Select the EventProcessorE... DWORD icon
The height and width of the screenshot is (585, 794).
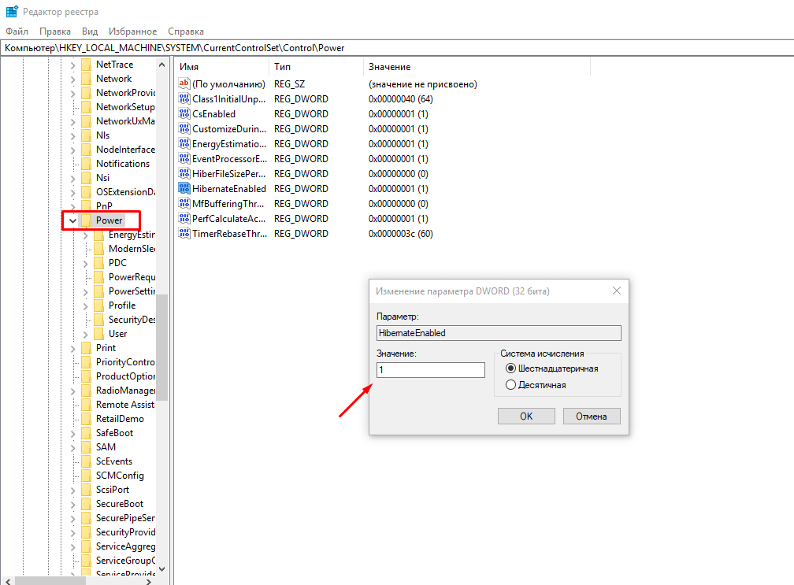point(184,158)
